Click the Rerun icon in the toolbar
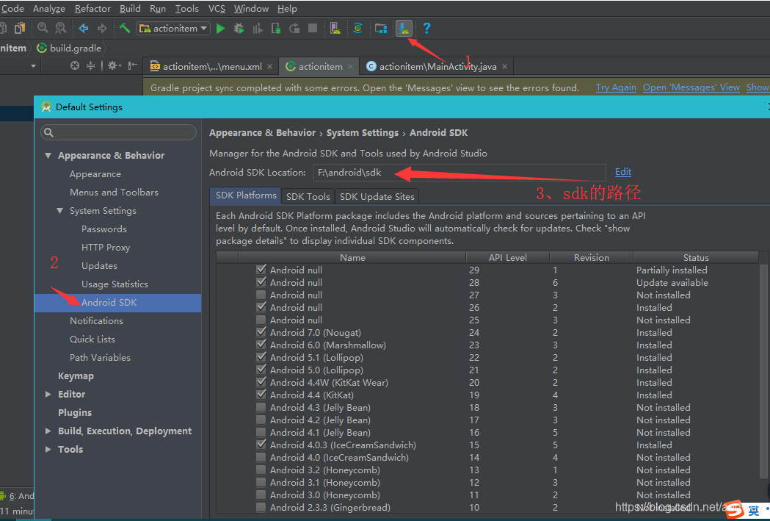This screenshot has width=770, height=521. click(294, 29)
